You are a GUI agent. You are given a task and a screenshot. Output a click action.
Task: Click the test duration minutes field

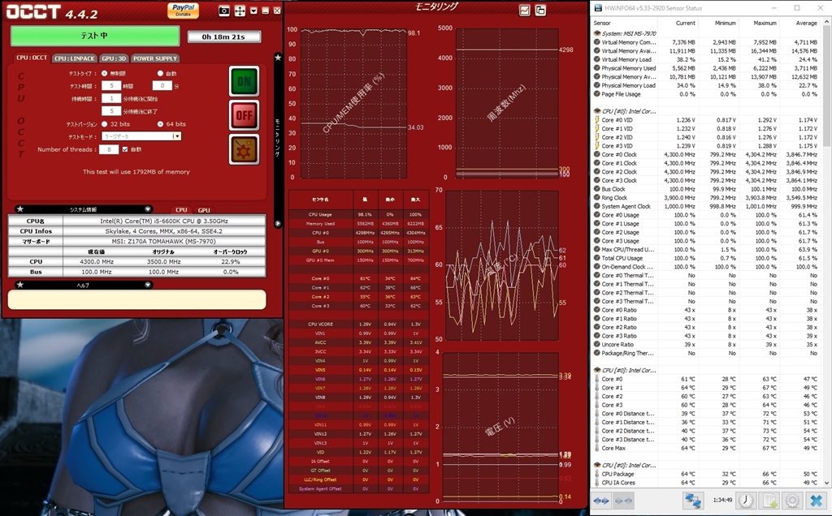[162, 85]
